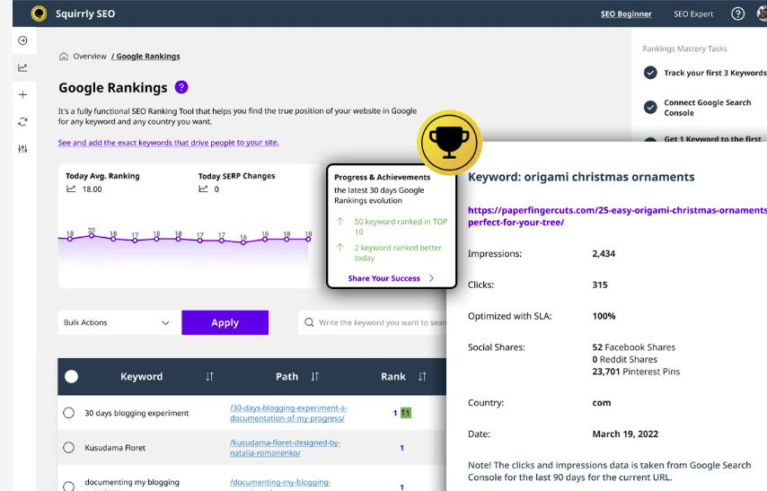Toggle the select-all circle in table header
Image resolution: width=767 pixels, height=491 pixels.
coord(72,377)
